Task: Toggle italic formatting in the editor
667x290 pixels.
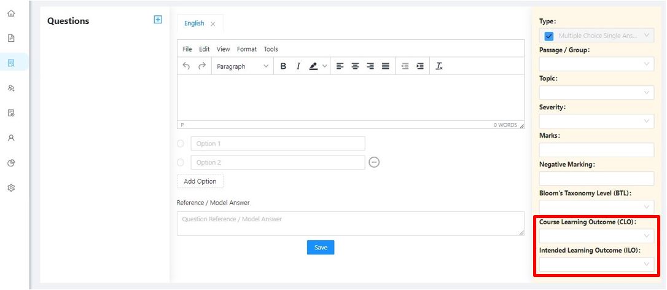Action: click(298, 66)
